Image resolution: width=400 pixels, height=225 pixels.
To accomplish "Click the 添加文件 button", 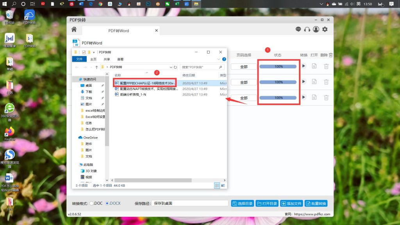I will 291,204.
